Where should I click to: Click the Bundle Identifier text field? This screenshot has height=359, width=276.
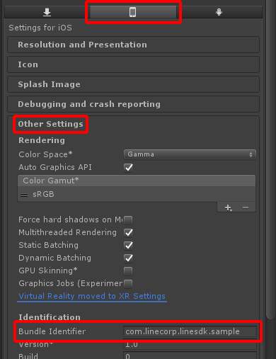pyautogui.click(x=190, y=331)
